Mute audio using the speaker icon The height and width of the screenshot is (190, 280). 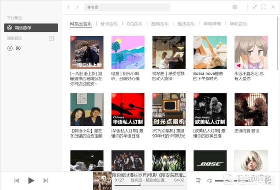point(210,180)
